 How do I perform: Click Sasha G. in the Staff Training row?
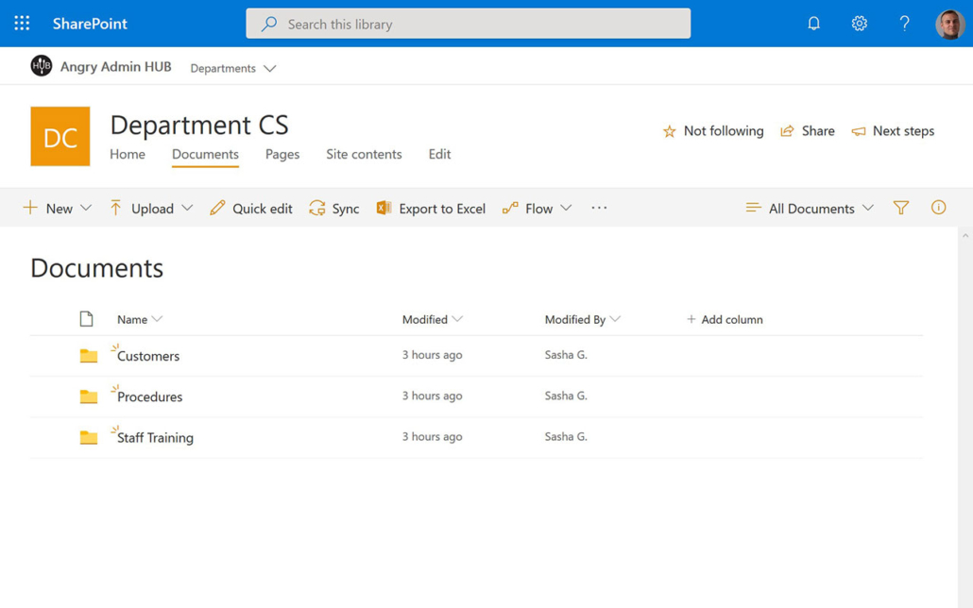click(x=566, y=437)
